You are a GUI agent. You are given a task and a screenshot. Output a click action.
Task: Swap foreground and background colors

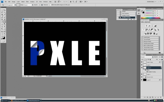[4, 36]
